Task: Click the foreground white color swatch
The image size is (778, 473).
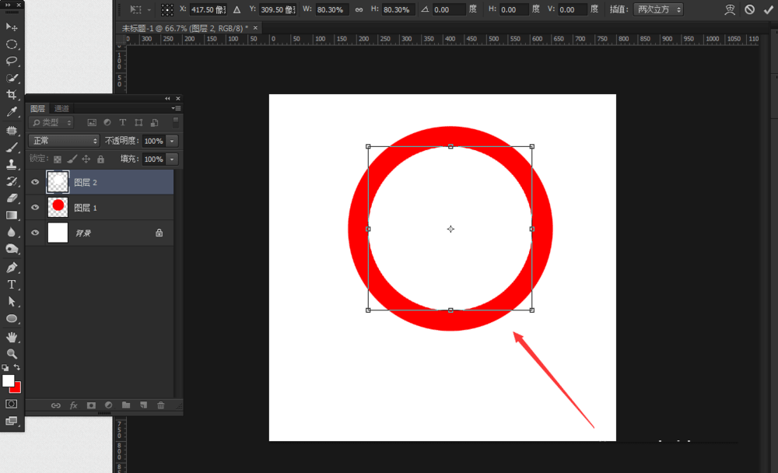Action: [9, 380]
